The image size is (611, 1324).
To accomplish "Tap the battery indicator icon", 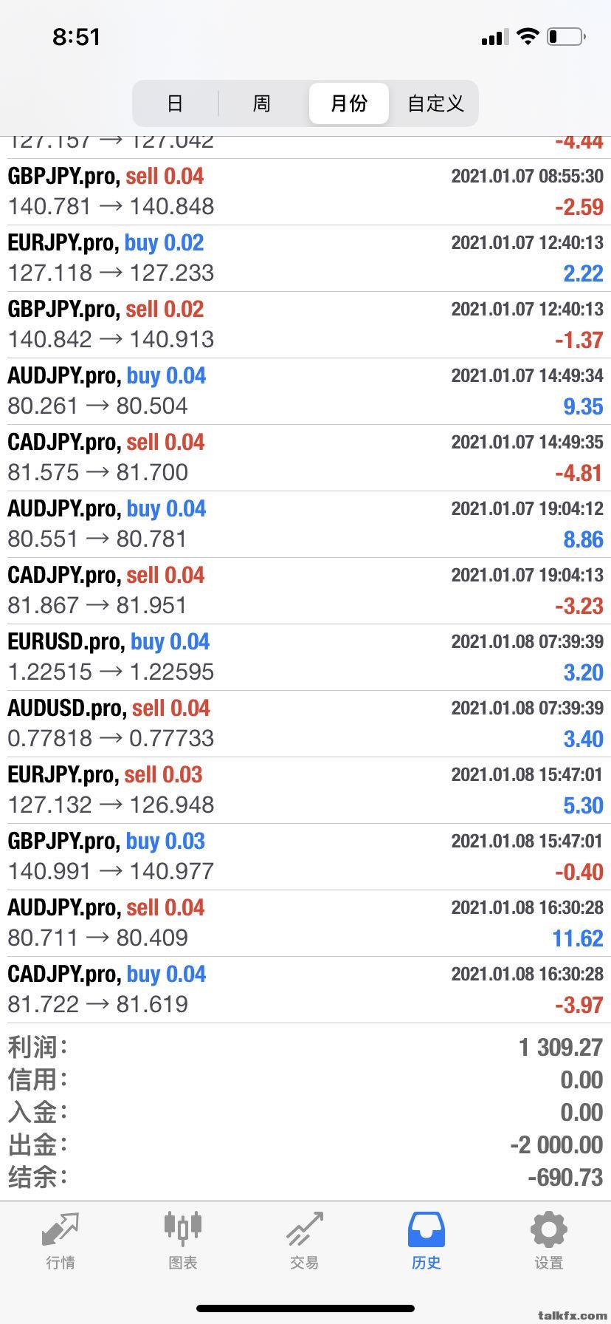I will pos(567,36).
